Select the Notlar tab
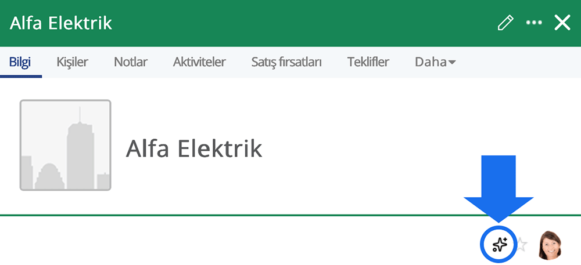Screen dimensions: 581x265 131,62
